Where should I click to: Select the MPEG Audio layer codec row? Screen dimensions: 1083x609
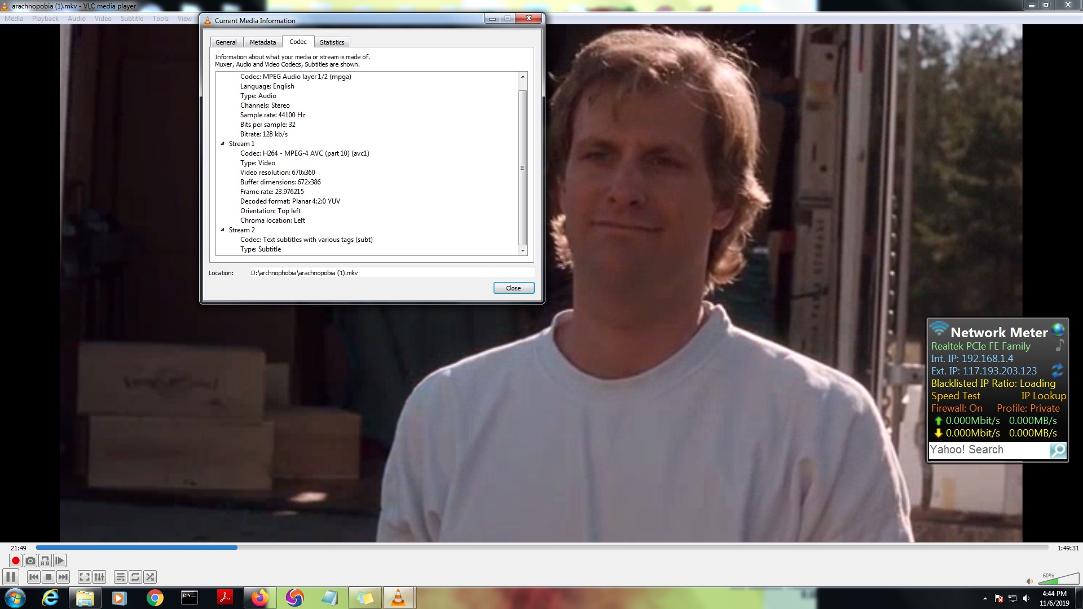296,77
